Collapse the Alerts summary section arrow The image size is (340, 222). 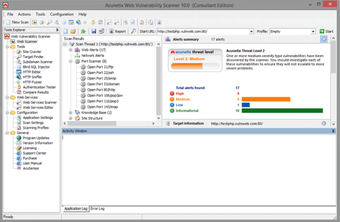[324, 39]
